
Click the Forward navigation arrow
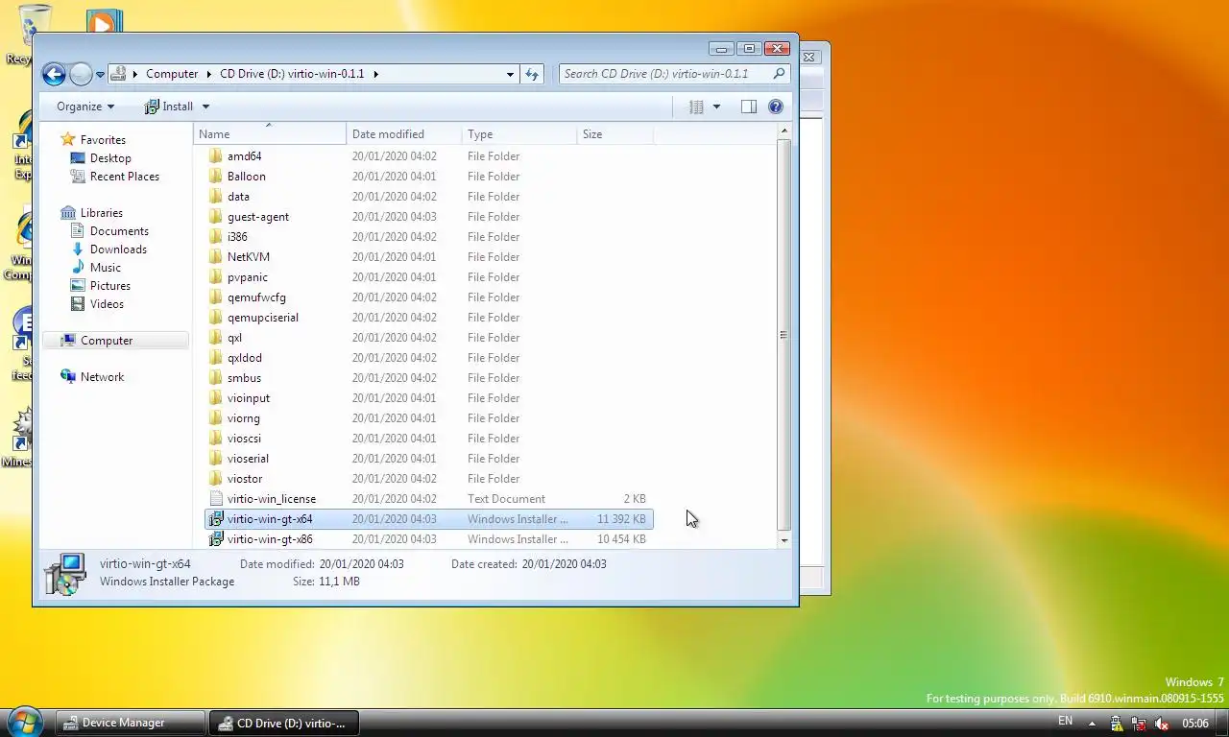(81, 74)
